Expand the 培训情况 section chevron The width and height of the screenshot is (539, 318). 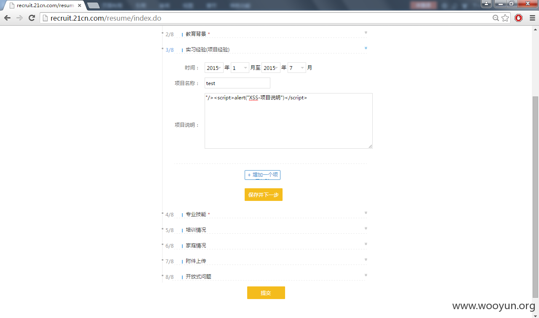point(366,228)
